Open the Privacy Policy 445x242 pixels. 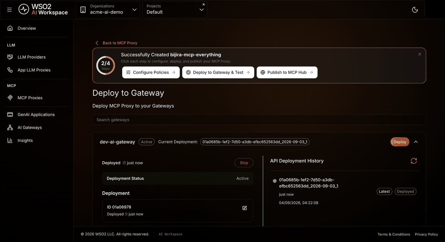pos(426,234)
